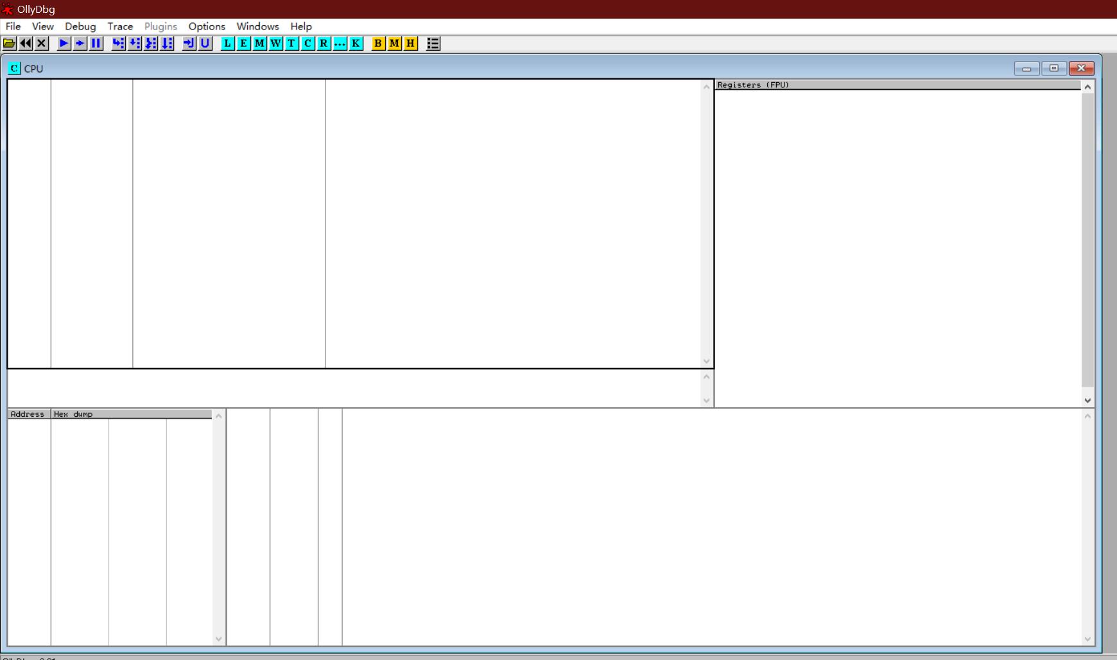The width and height of the screenshot is (1117, 660).
Task: Show Hardware breakpoints (yellow H icon)
Action: (411, 44)
